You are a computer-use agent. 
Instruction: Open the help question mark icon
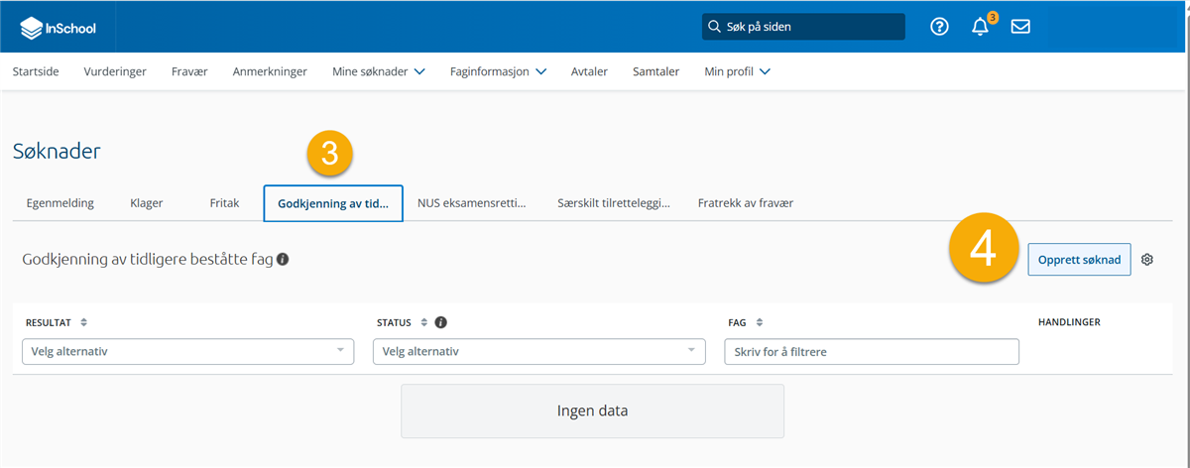click(x=939, y=27)
